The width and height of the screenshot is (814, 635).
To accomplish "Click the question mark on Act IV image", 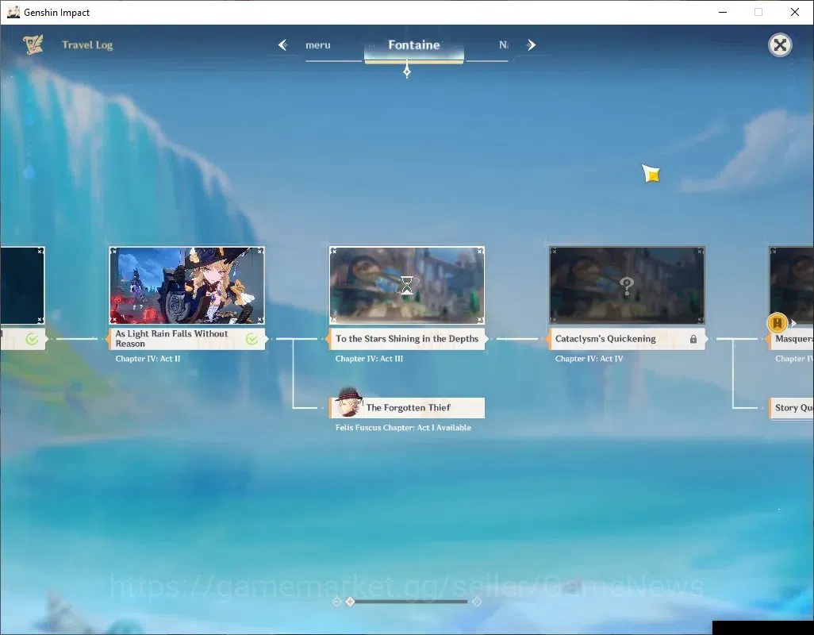I will (x=627, y=285).
